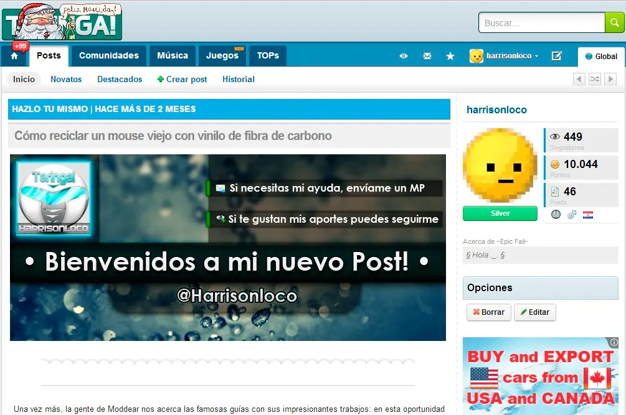Open the eye-shaped notifications icon in navbar
Image resolution: width=626 pixels, height=415 pixels.
point(403,56)
